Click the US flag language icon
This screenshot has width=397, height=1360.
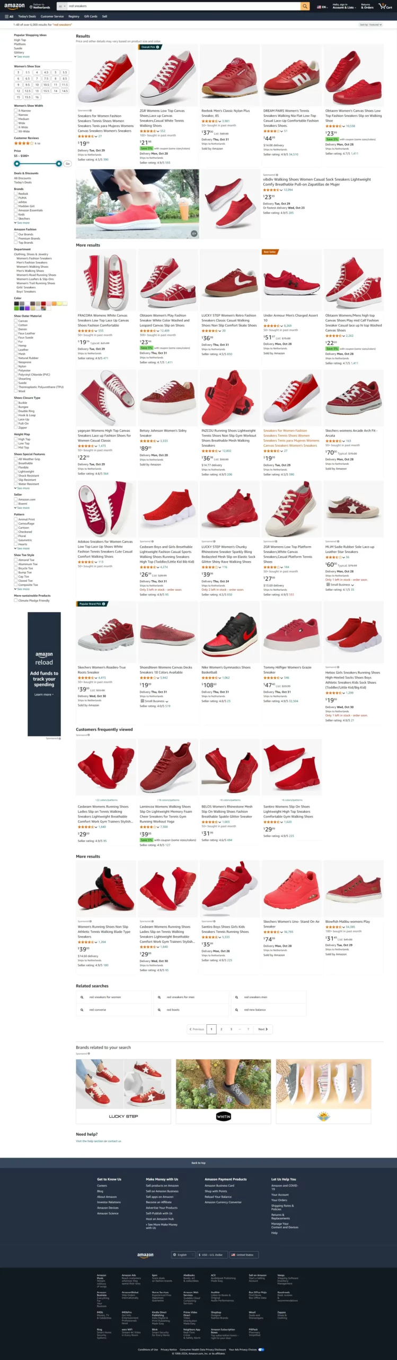point(319,7)
